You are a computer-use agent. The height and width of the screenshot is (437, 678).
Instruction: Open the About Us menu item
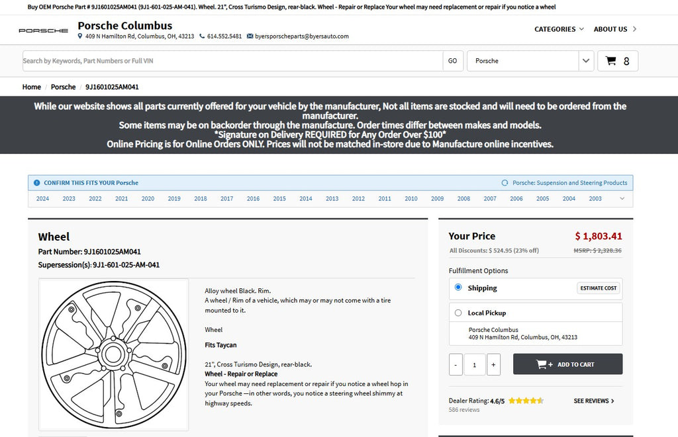tap(615, 29)
